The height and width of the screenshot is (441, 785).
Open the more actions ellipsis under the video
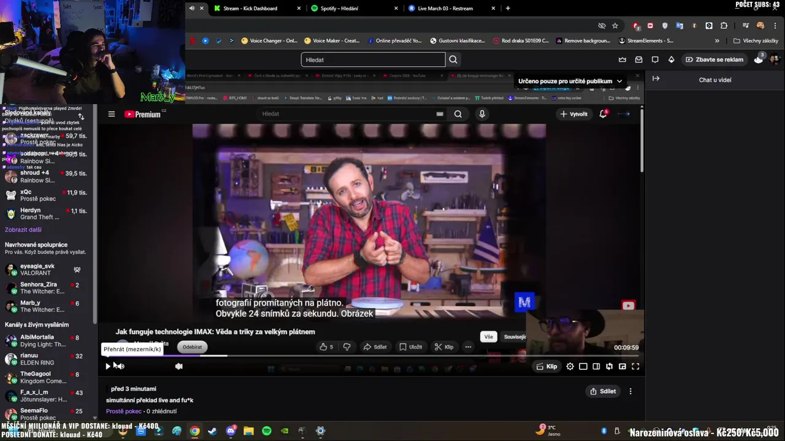pyautogui.click(x=468, y=347)
